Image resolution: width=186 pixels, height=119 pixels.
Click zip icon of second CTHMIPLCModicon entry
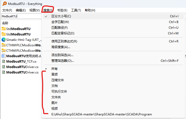tap(4, 50)
